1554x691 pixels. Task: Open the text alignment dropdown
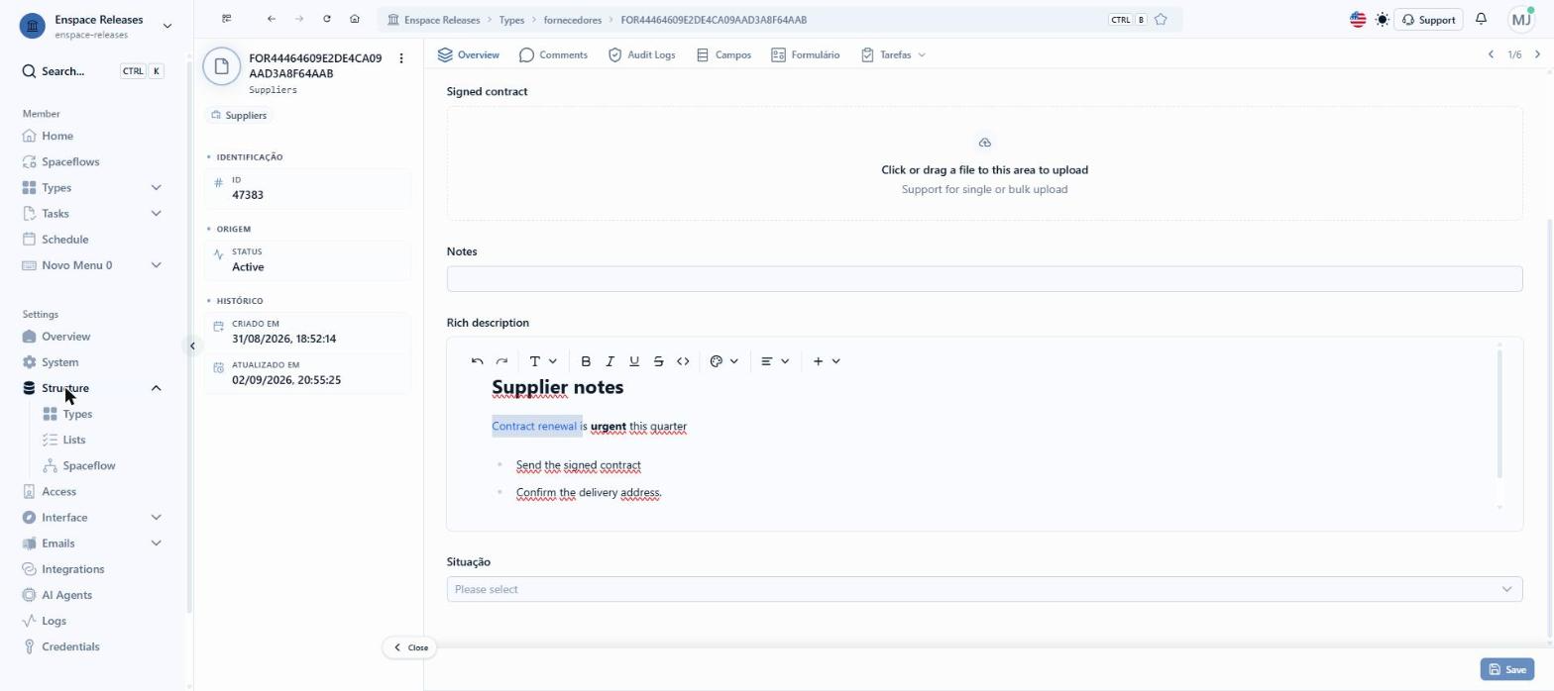pyautogui.click(x=775, y=361)
